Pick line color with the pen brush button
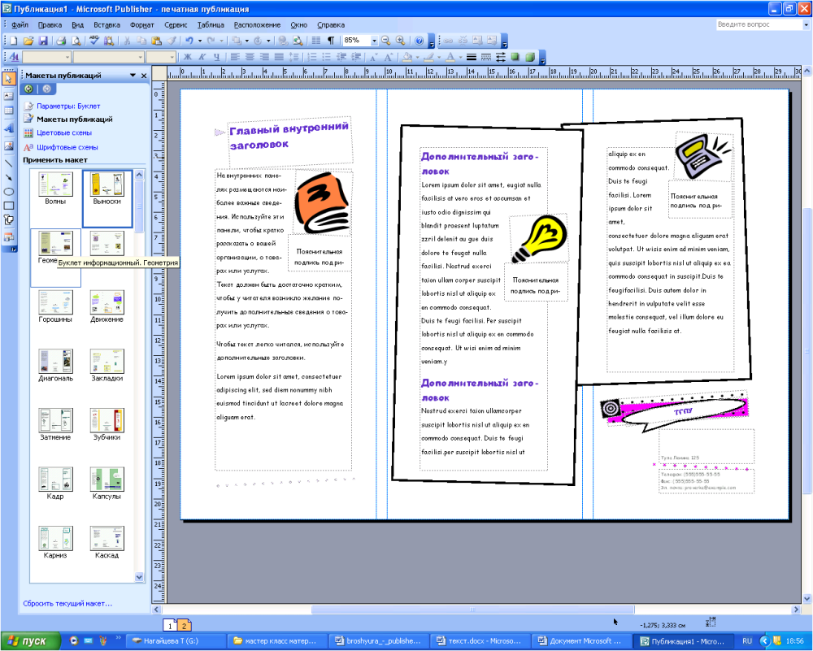Viewport: 813px width, 651px height. coord(430,57)
